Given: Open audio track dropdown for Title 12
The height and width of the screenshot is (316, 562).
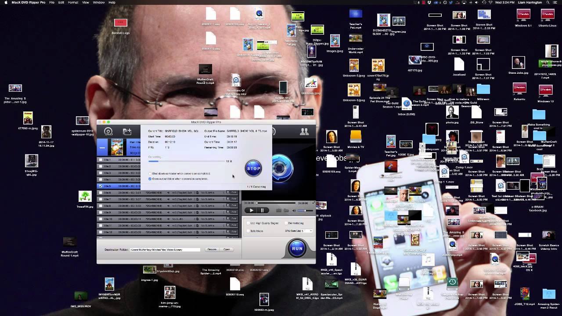Looking at the screenshot, I should click(184, 232).
